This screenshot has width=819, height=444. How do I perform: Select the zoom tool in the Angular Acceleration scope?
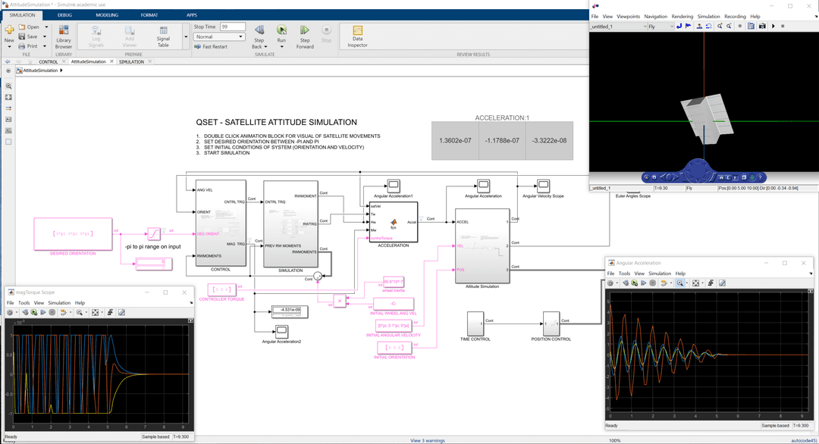[679, 282]
